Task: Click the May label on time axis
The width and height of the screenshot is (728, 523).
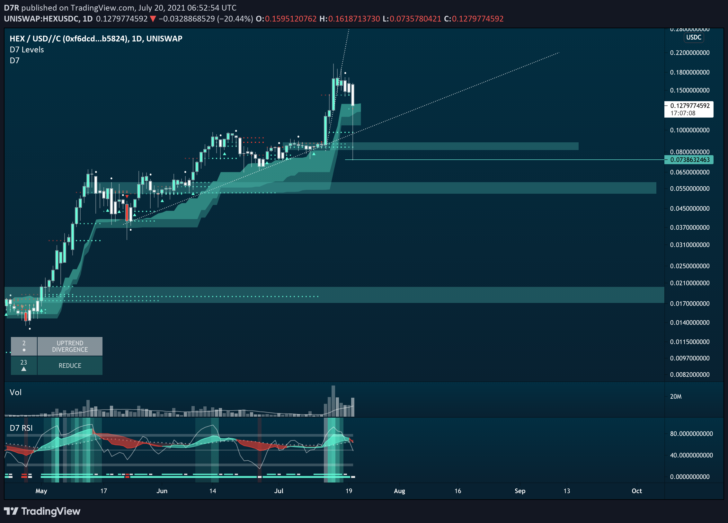Action: point(41,491)
